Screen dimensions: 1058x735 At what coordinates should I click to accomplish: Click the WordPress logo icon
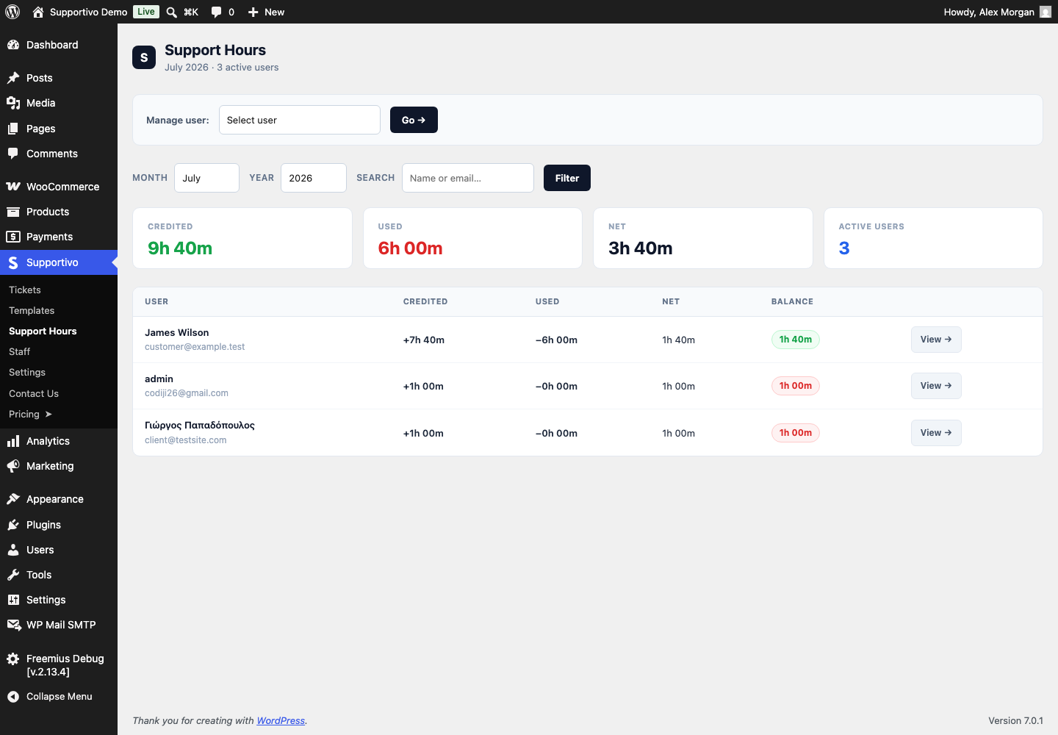tap(12, 12)
